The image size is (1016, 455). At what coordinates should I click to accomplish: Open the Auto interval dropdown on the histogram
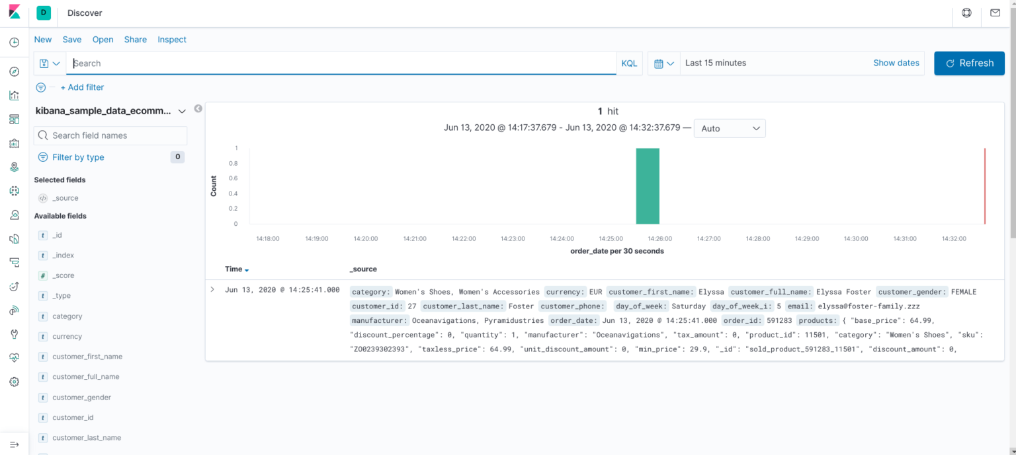pos(730,128)
